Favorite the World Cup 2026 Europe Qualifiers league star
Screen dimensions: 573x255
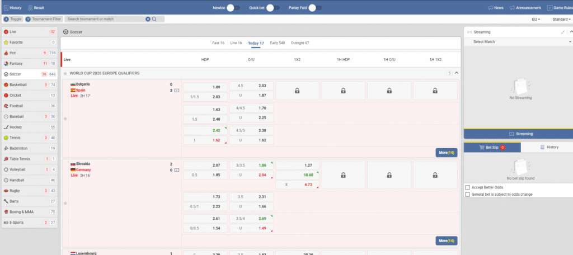click(65, 73)
